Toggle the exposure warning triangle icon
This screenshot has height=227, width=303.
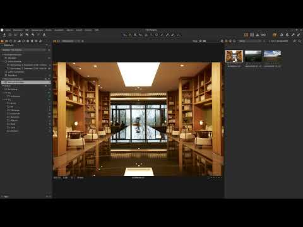coord(258,35)
